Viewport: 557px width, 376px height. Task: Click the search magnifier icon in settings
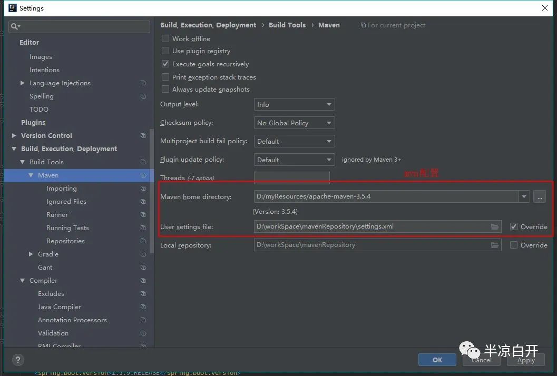(x=15, y=27)
